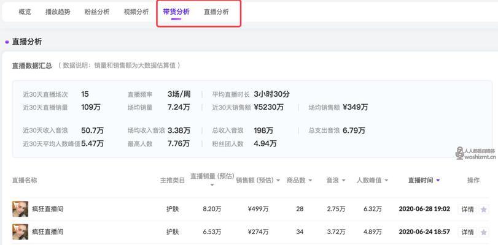The image size is (498, 245).
Task: Click the ¥274万 sales cell
Action: point(258,232)
